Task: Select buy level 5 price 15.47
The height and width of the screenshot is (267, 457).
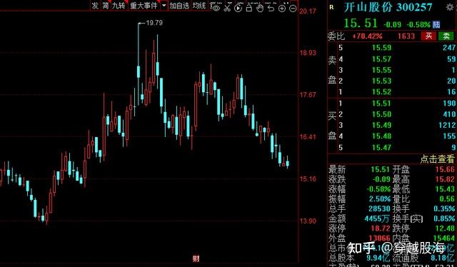Action: tap(381, 148)
